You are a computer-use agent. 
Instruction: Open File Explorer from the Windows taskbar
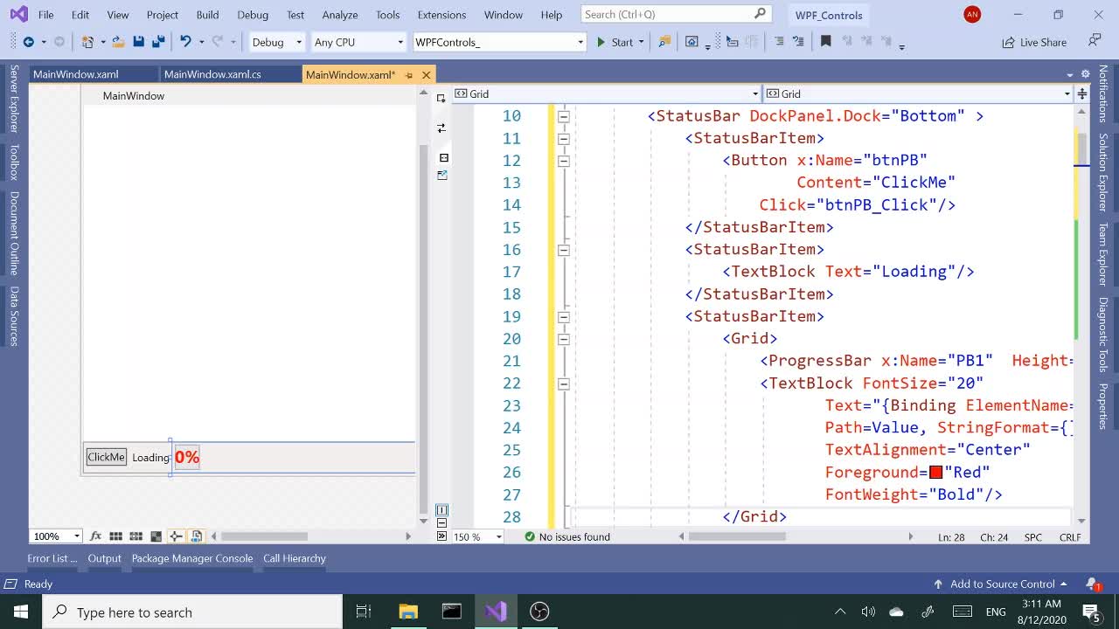408,612
